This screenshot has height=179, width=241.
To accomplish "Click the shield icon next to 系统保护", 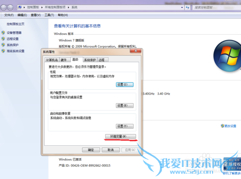I will coord(3,45).
